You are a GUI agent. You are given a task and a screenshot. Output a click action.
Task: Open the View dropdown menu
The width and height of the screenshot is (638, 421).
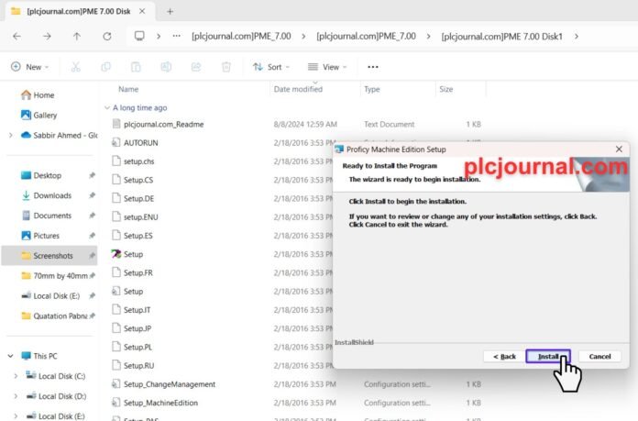tap(328, 67)
